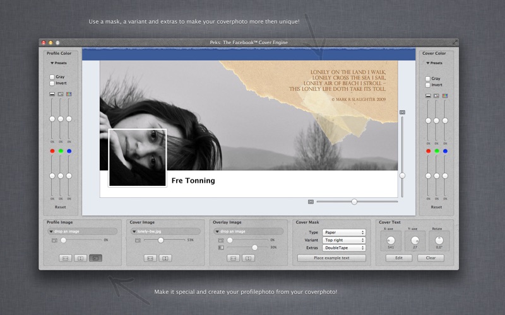
Task: Open the Variant dropdown set to Top right
Action: [x=344, y=240]
